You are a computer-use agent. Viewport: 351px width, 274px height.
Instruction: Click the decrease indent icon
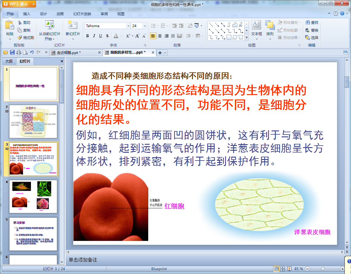click(x=174, y=26)
